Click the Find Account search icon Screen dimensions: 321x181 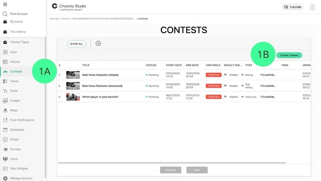[5, 14]
